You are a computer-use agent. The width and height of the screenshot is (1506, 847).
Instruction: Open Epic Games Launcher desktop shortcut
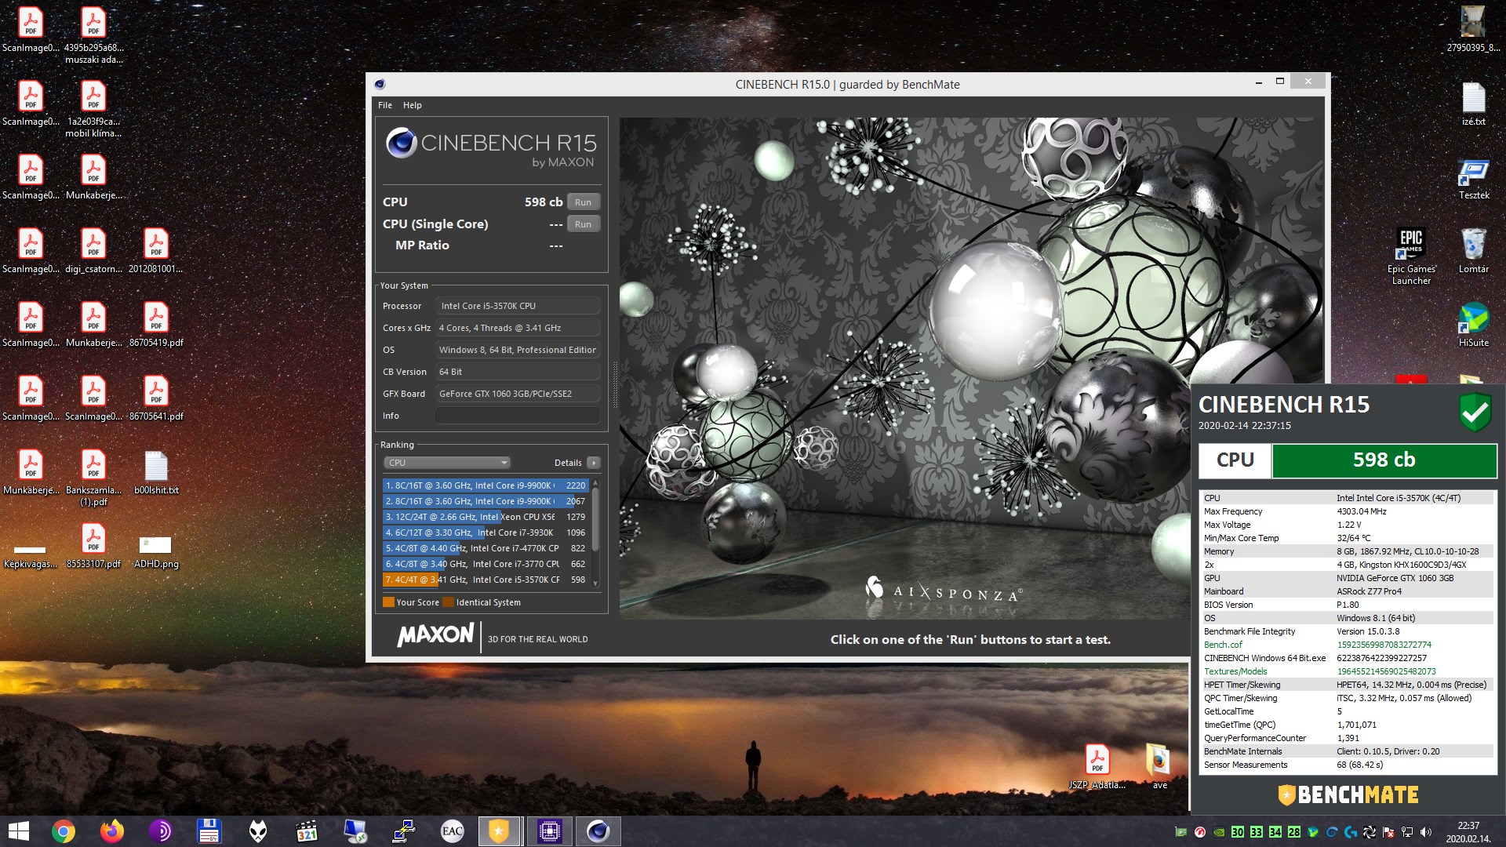(1411, 256)
